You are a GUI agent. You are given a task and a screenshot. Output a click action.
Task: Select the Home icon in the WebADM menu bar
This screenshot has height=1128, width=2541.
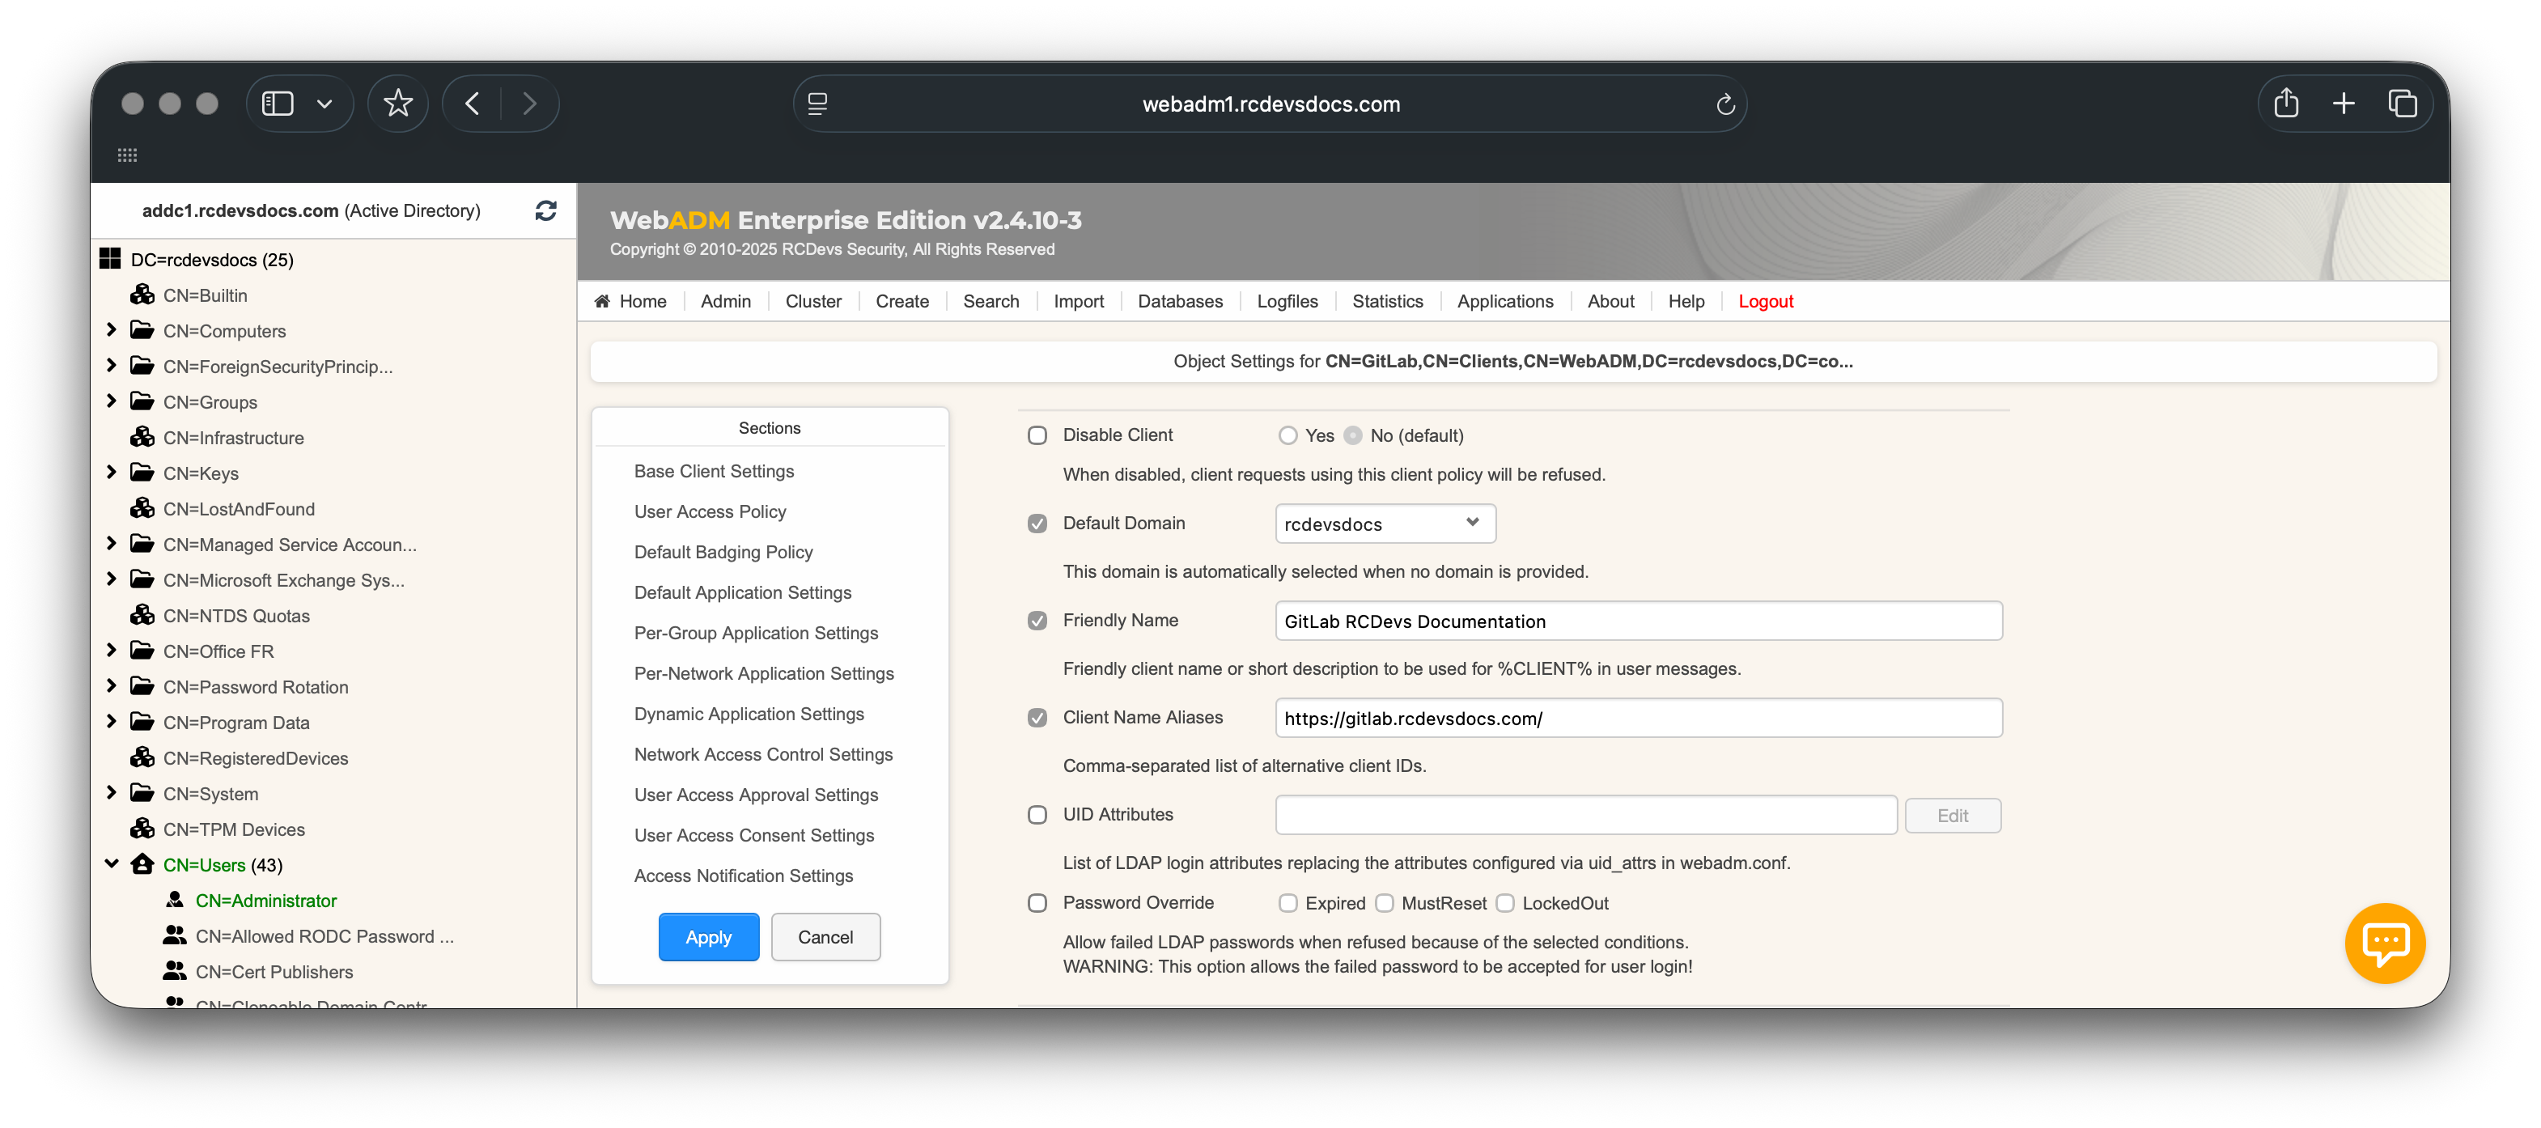click(x=604, y=301)
